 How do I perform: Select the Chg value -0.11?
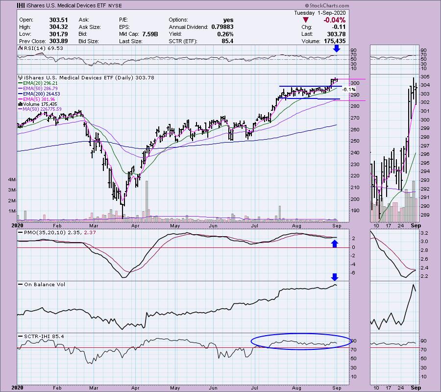pos(339,27)
